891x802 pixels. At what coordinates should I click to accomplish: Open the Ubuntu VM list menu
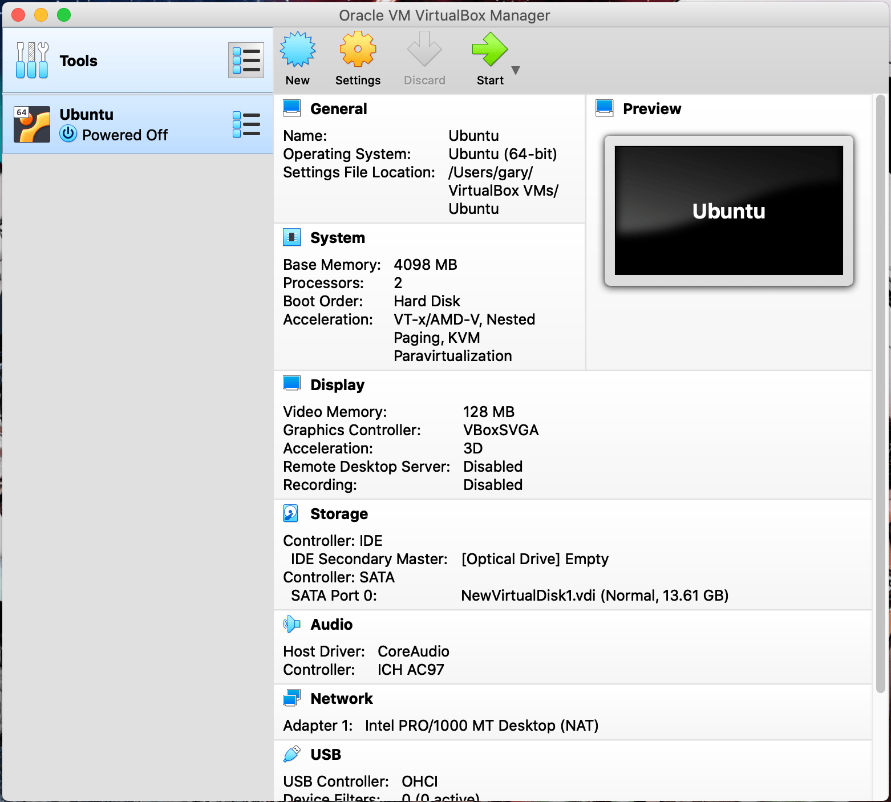tap(246, 123)
